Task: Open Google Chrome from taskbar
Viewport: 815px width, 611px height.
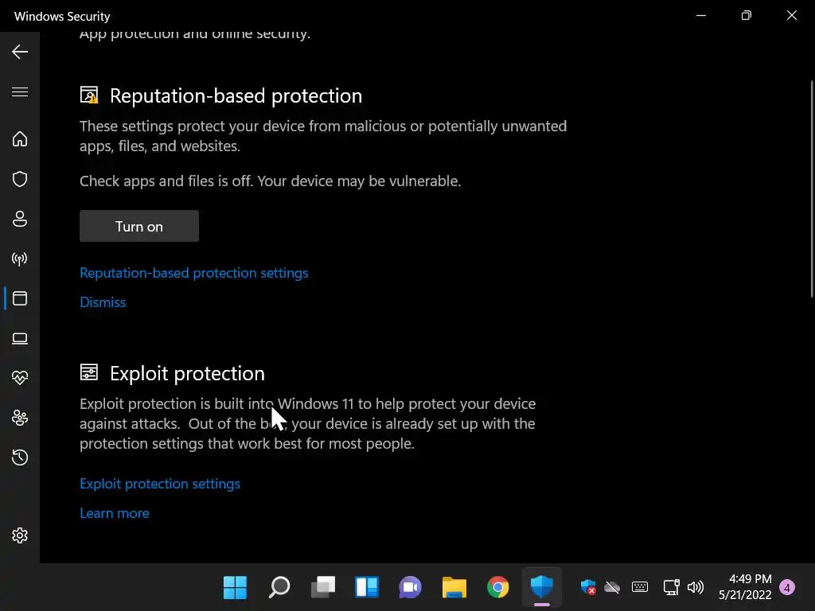Action: 498,588
